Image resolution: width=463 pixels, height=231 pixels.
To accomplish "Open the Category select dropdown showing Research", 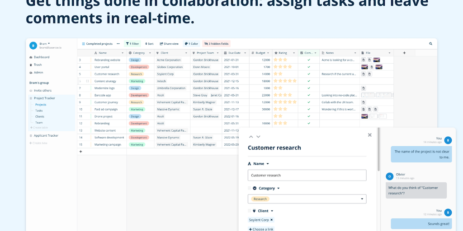I will [307, 199].
